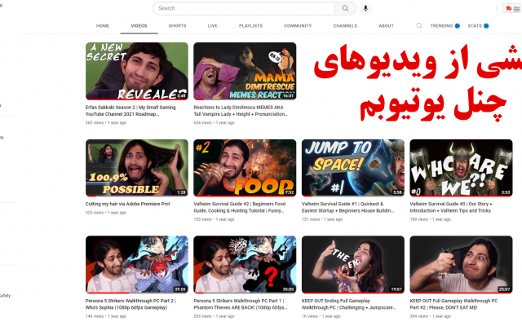Click title 'Valheim Survival Guide #2'
Viewport: 522px width, 326px height.
click(x=239, y=207)
